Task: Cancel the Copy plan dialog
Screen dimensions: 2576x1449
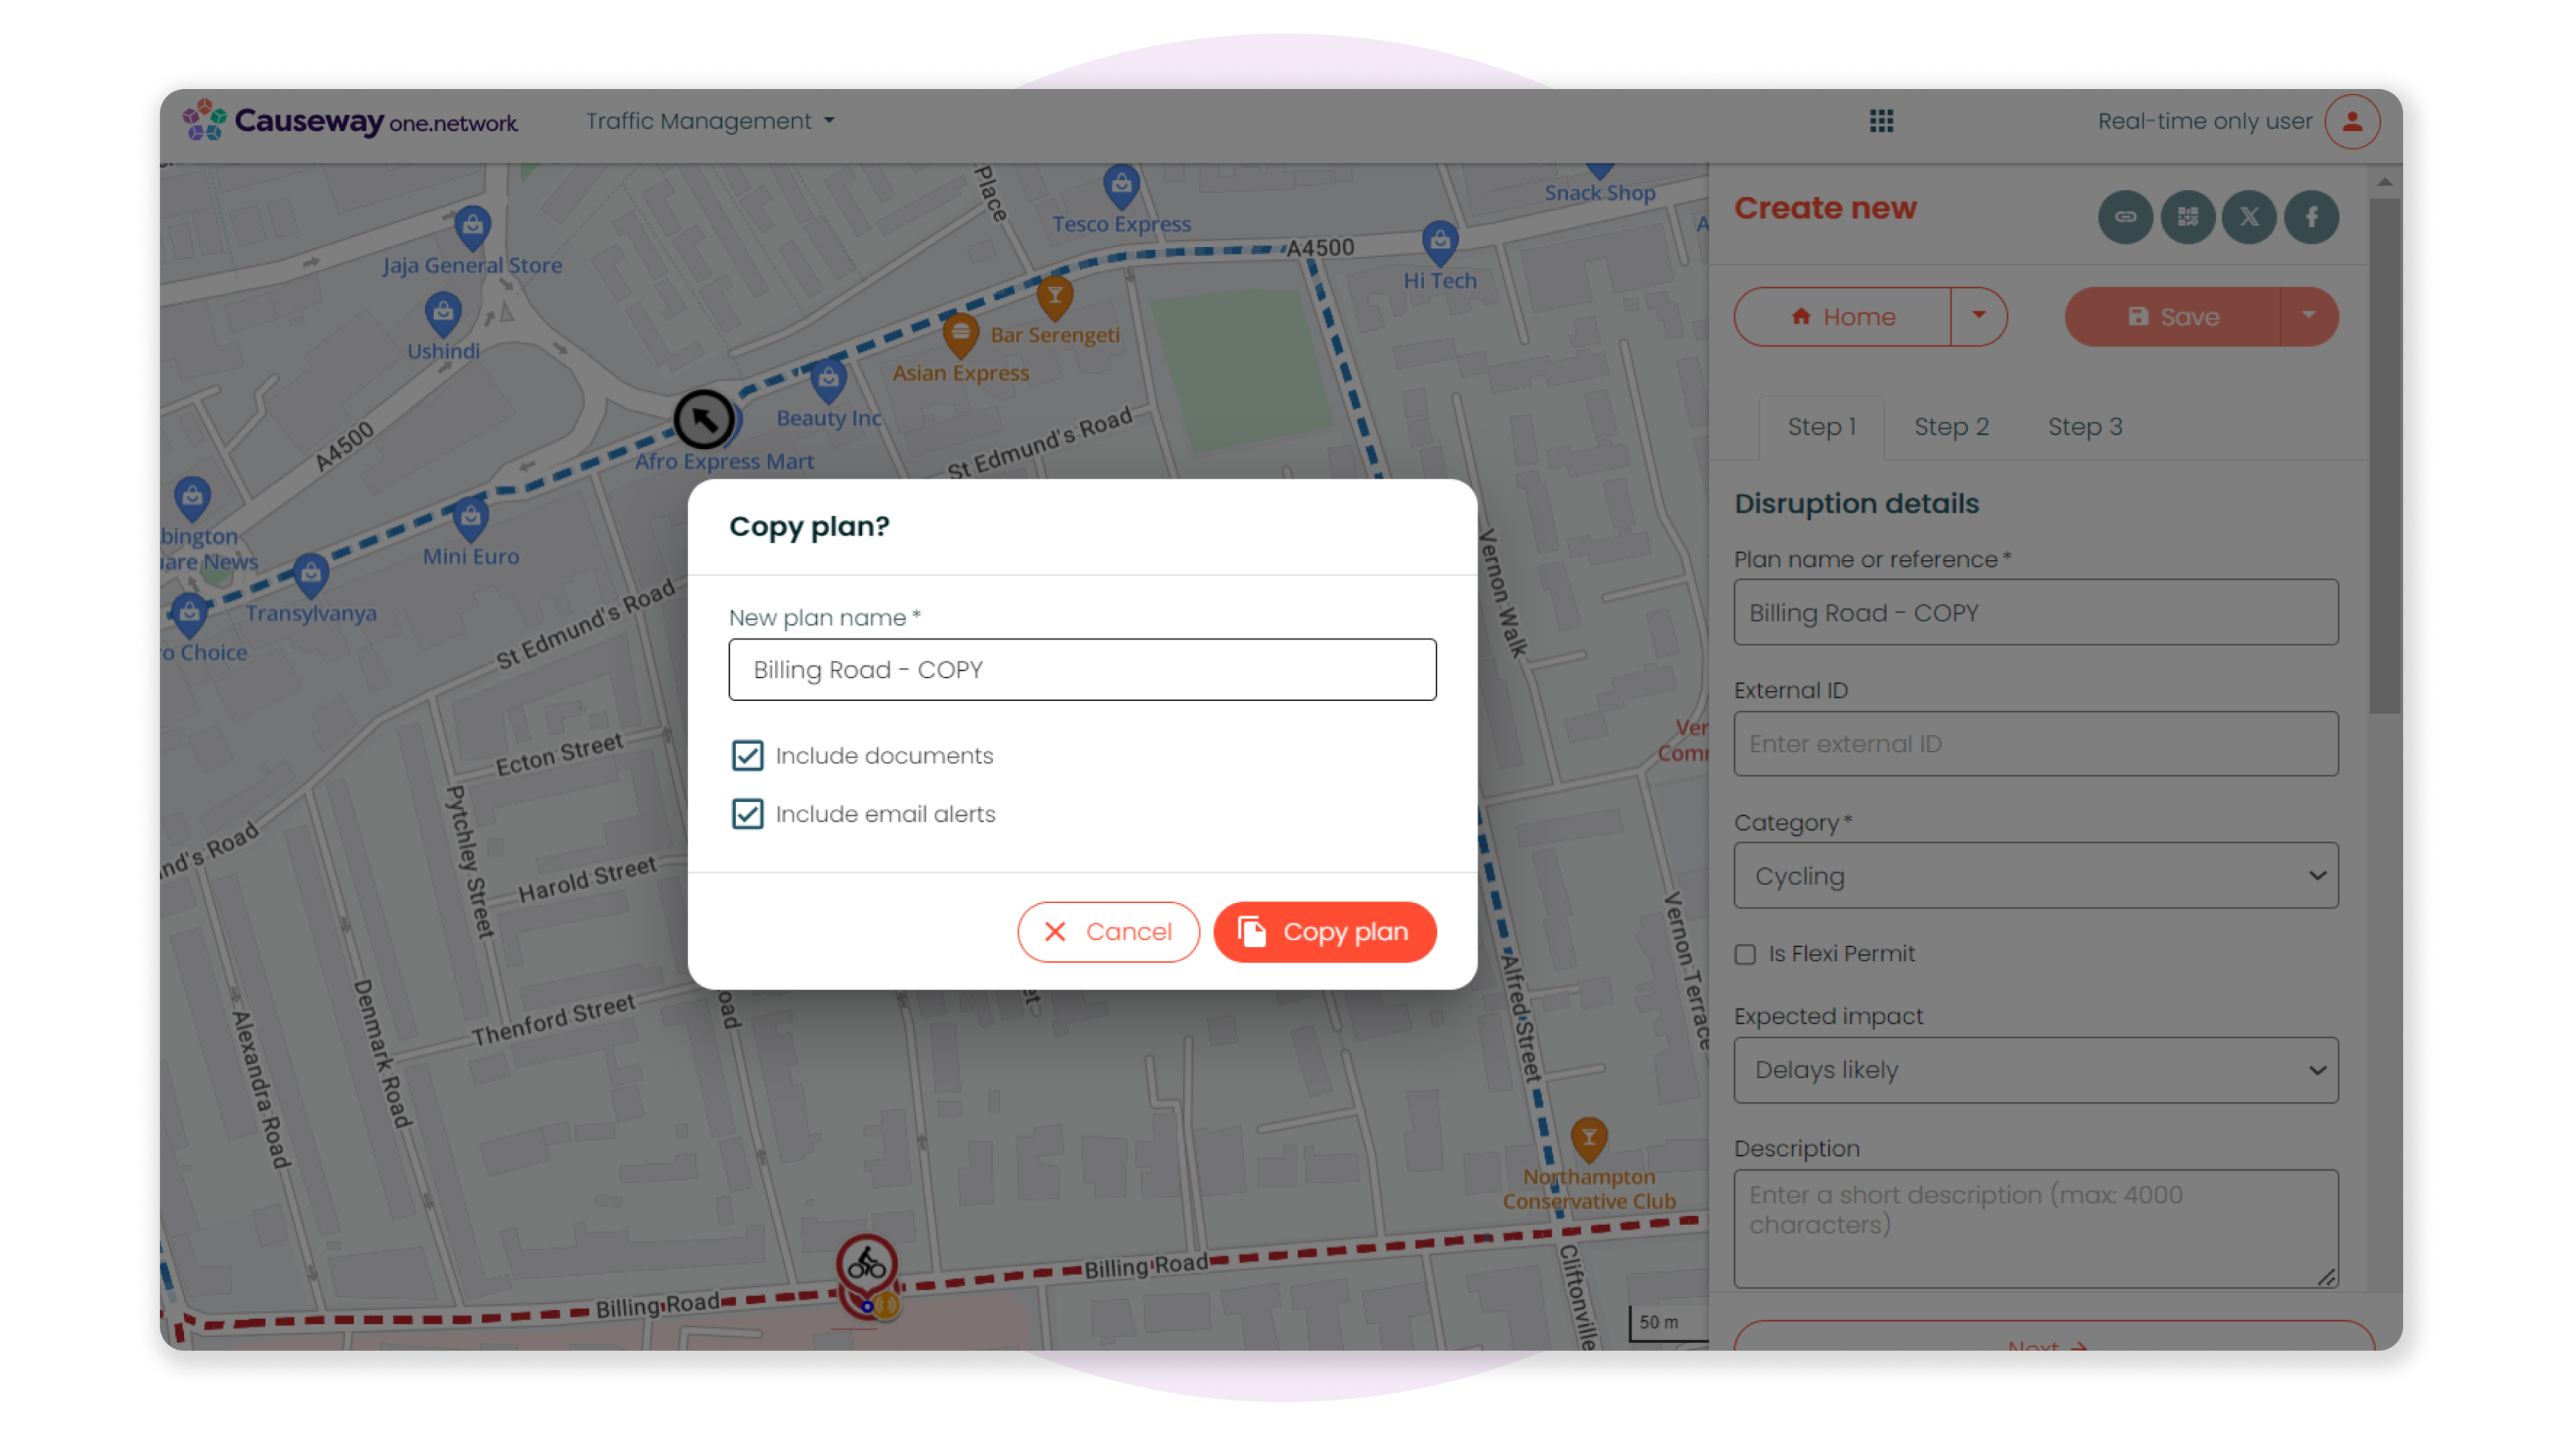Action: 1108,932
